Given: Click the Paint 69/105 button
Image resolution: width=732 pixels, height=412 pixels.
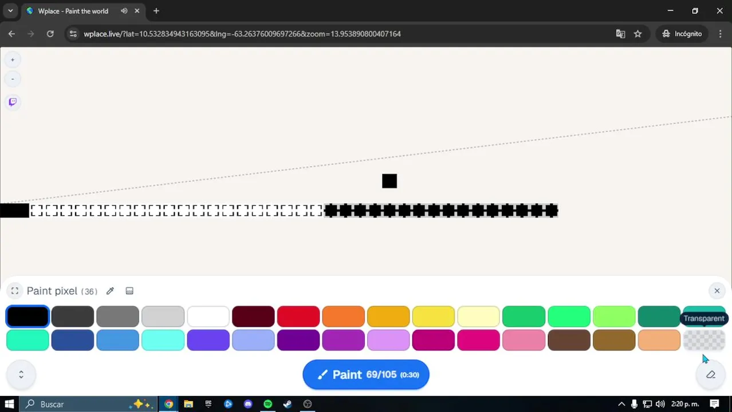Looking at the screenshot, I should (366, 375).
